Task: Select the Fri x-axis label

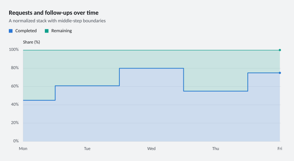Action: [x=280, y=149]
